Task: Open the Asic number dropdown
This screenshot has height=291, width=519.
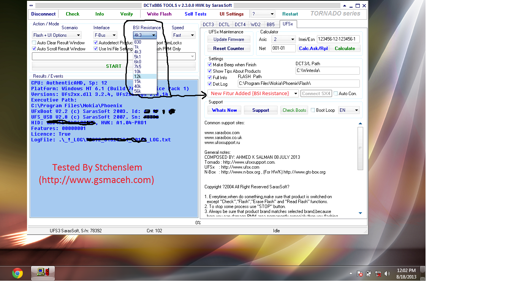Action: point(284,39)
